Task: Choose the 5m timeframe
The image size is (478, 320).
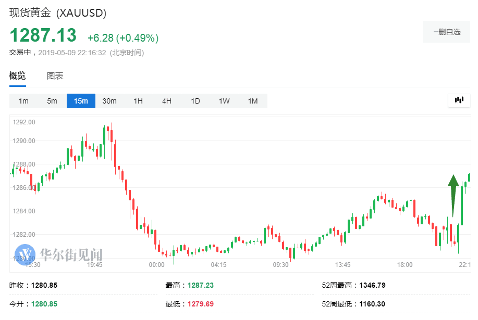Action: (52, 101)
